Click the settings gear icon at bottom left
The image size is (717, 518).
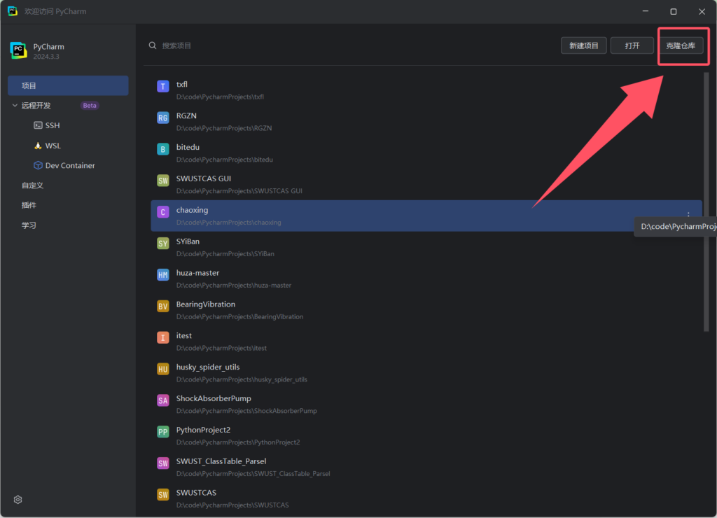(18, 500)
